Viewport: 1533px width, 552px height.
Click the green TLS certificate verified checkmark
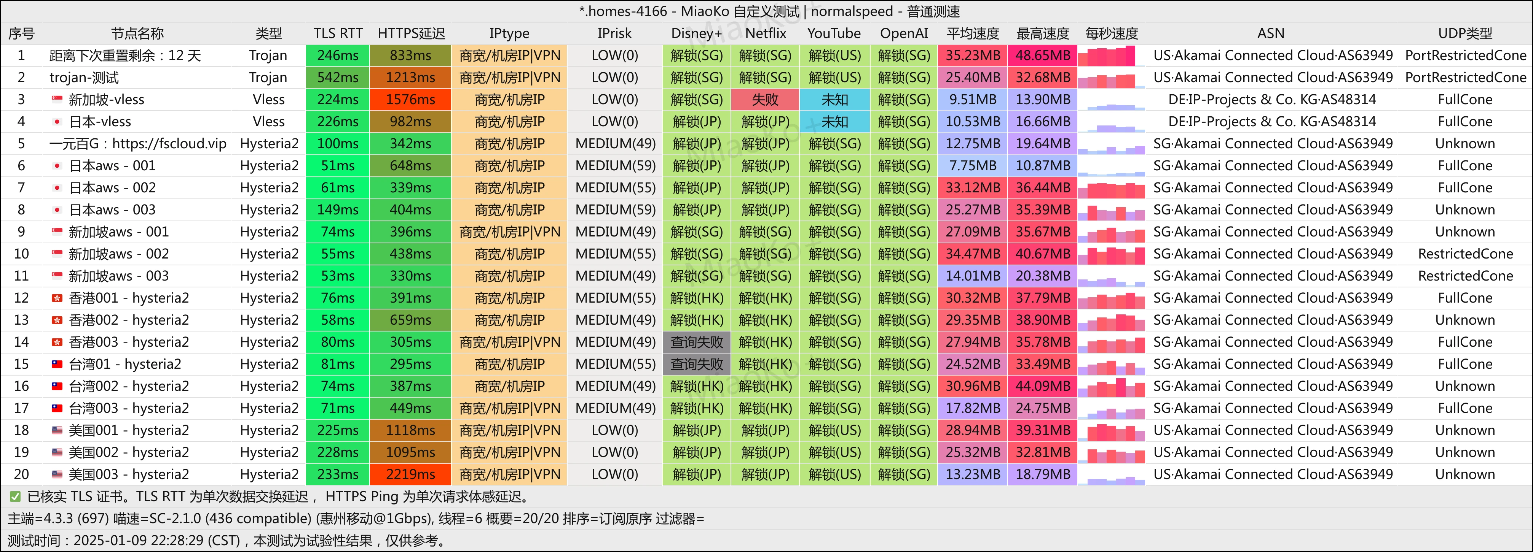coord(15,496)
